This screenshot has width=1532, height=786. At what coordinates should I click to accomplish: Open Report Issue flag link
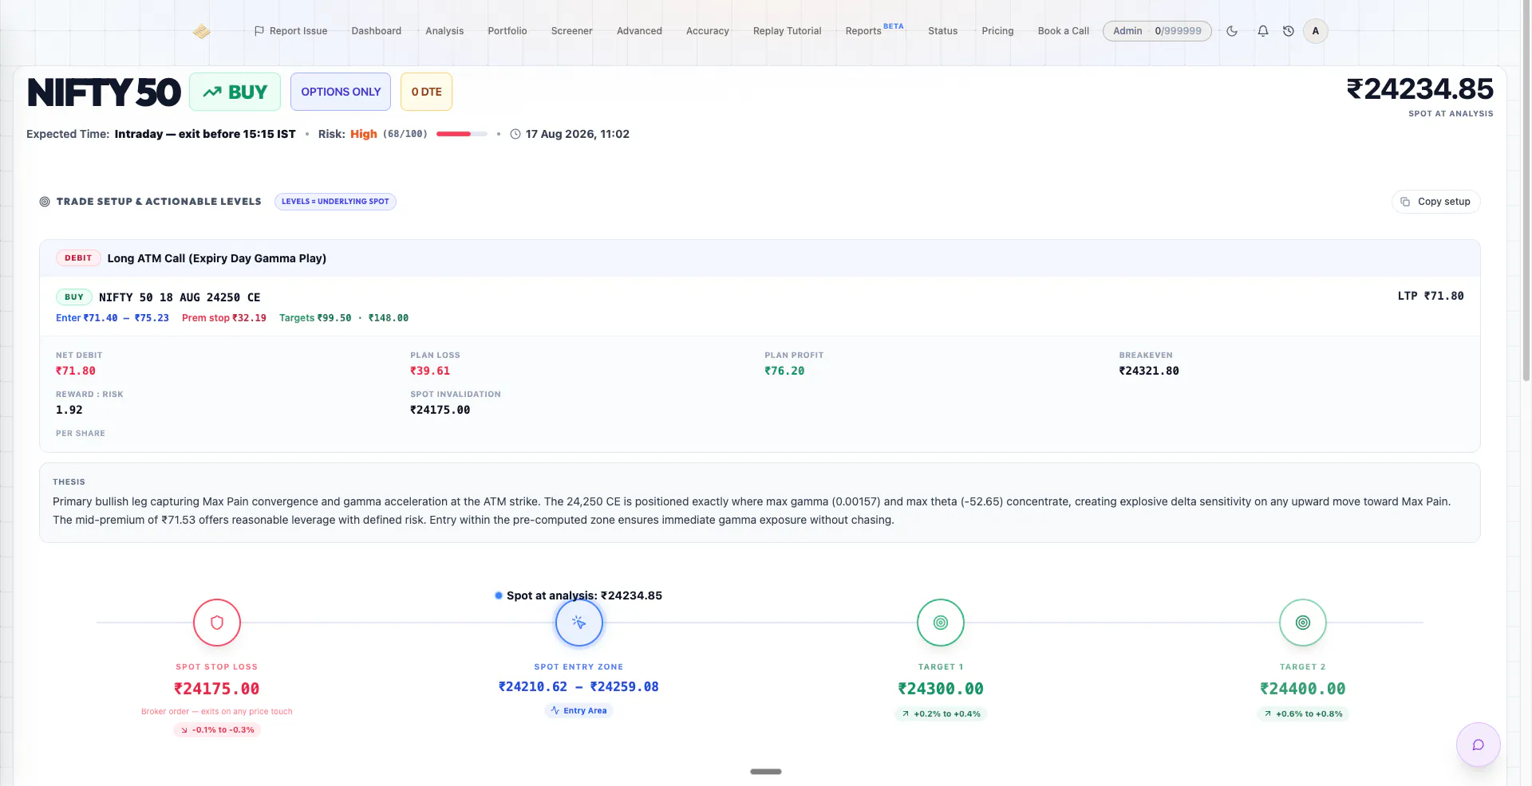click(290, 31)
